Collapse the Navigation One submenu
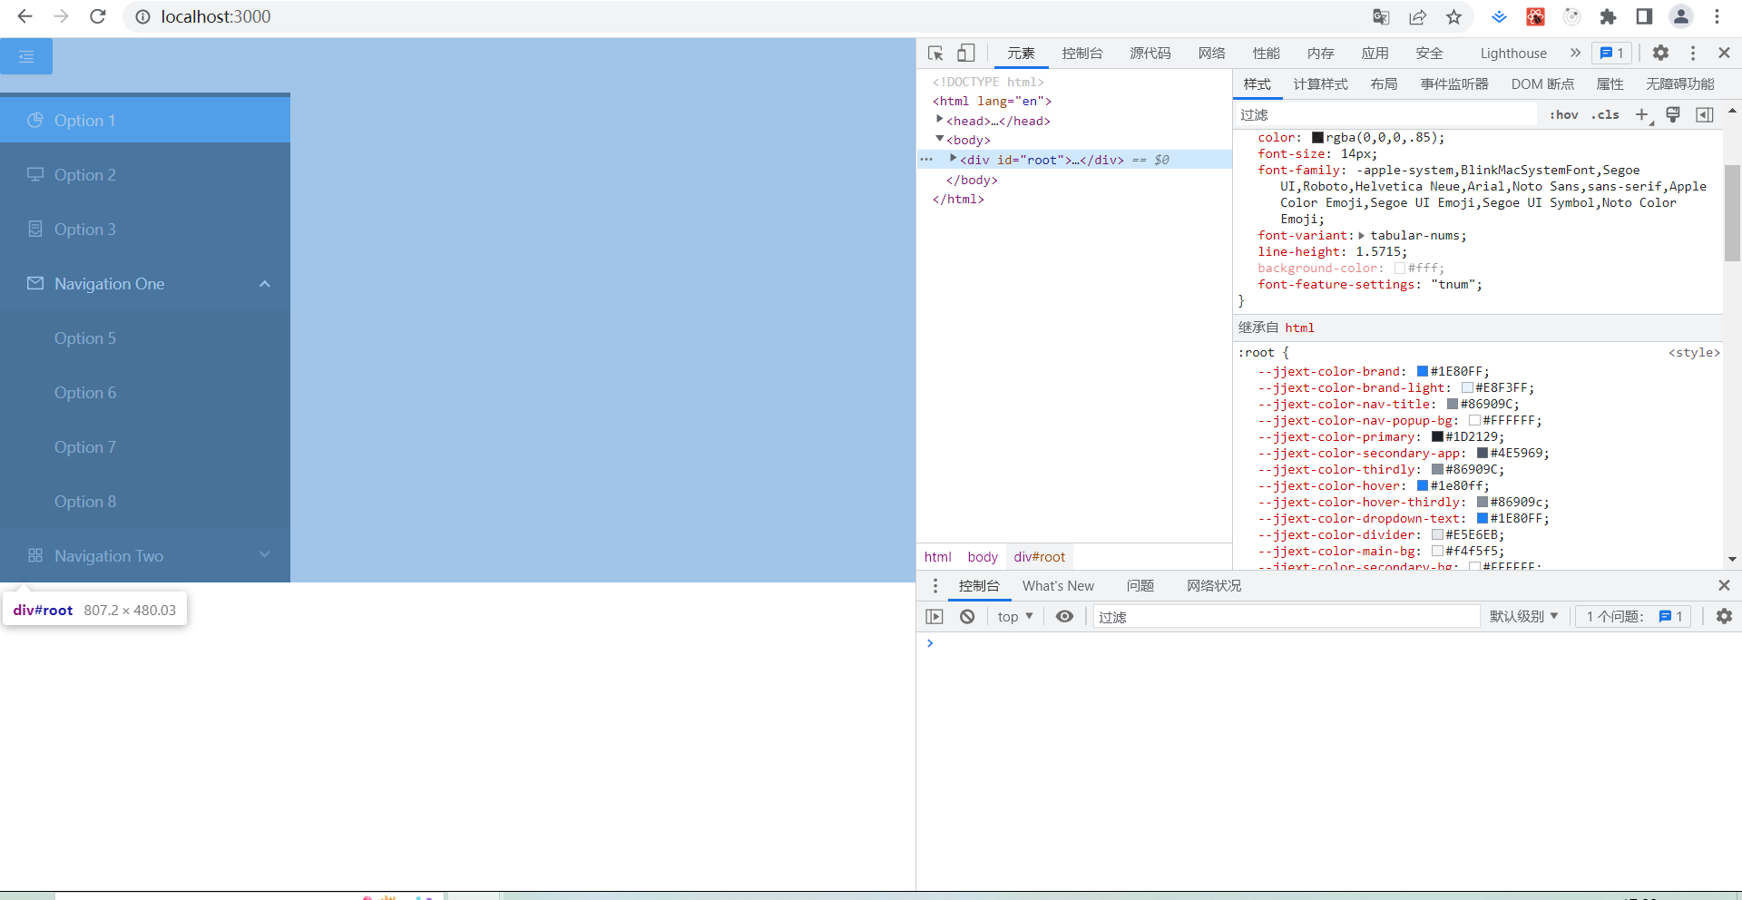1742x900 pixels. pos(264,284)
